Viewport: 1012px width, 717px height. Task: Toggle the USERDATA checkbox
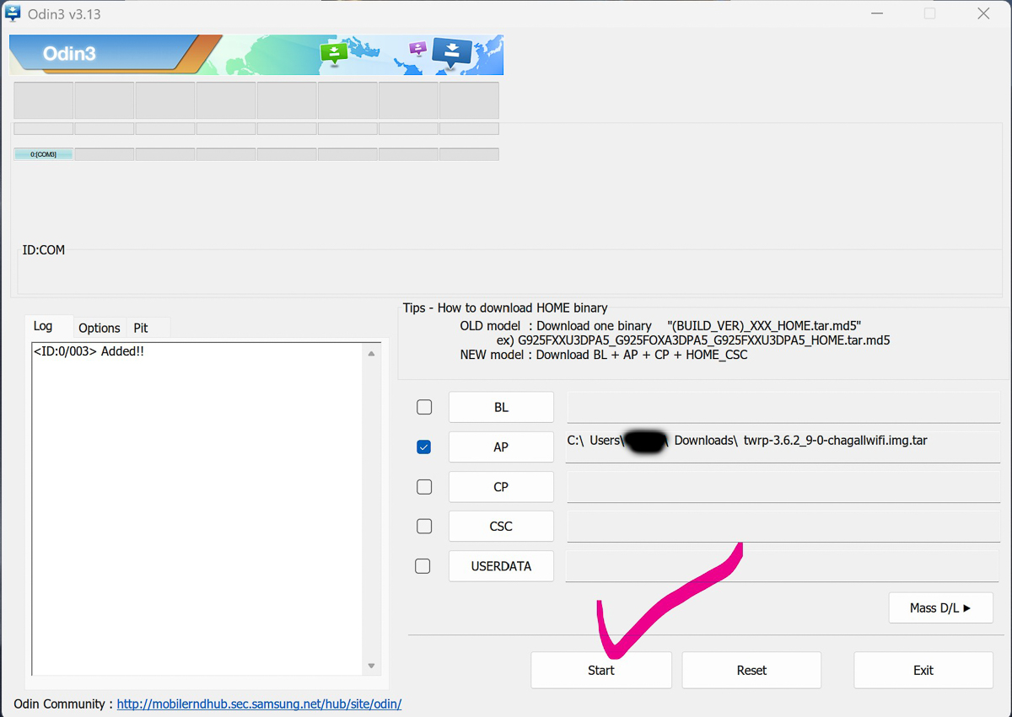pyautogui.click(x=423, y=566)
